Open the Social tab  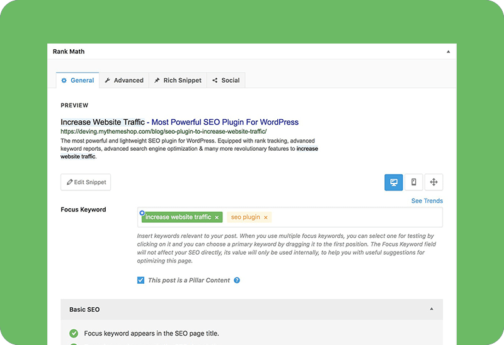(x=226, y=80)
